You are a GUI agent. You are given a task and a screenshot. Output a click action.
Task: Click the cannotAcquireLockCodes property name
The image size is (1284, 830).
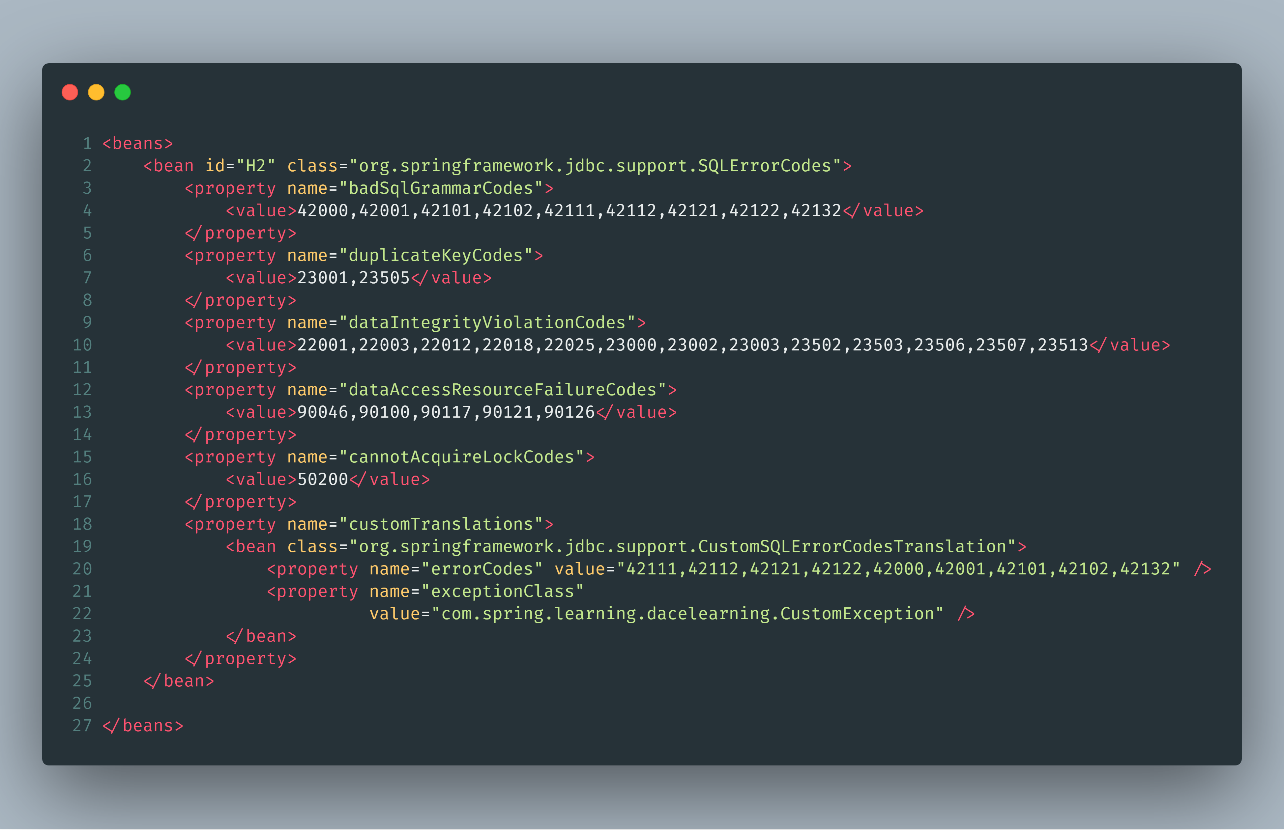coord(462,457)
